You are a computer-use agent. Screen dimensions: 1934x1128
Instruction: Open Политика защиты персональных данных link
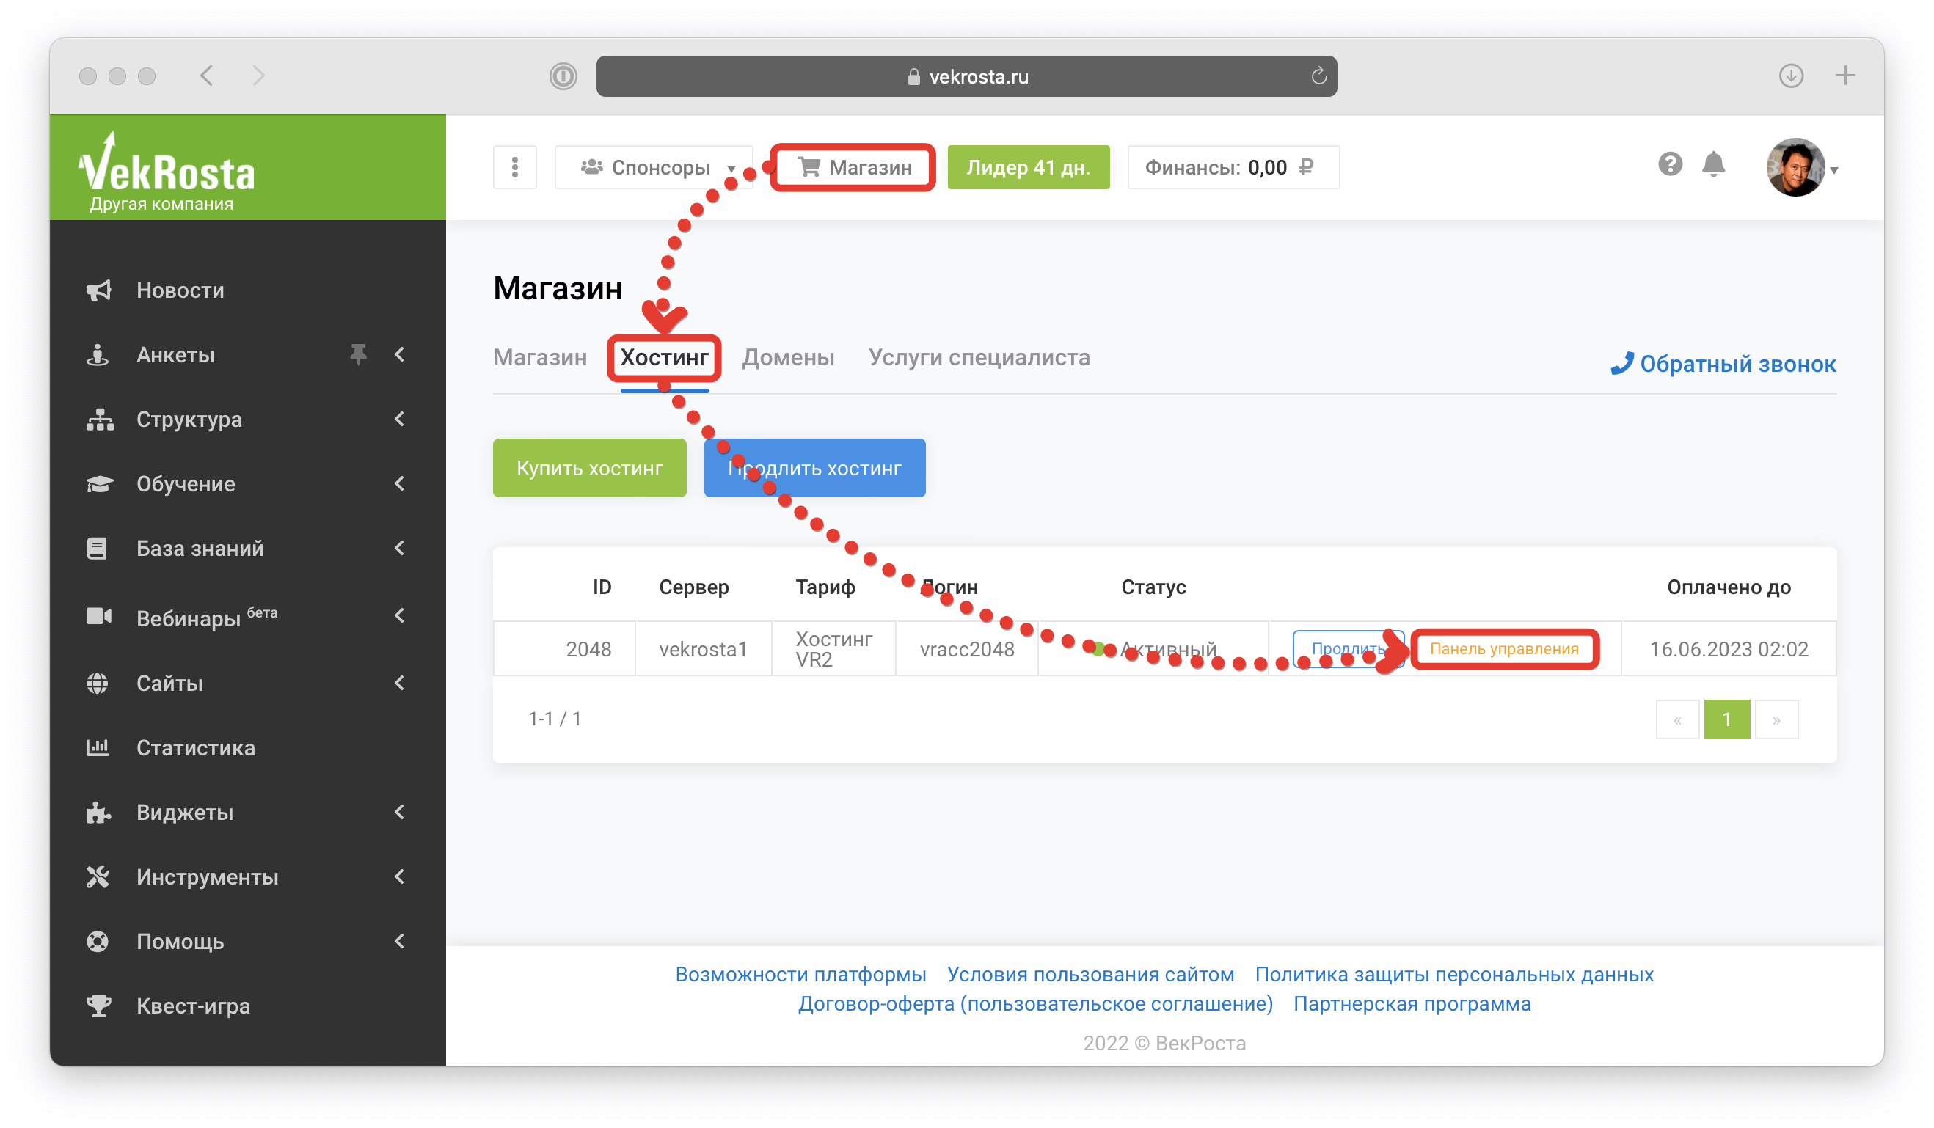pyautogui.click(x=1454, y=975)
